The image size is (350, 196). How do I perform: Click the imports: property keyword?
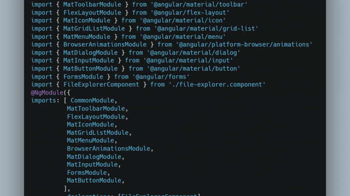(45, 100)
